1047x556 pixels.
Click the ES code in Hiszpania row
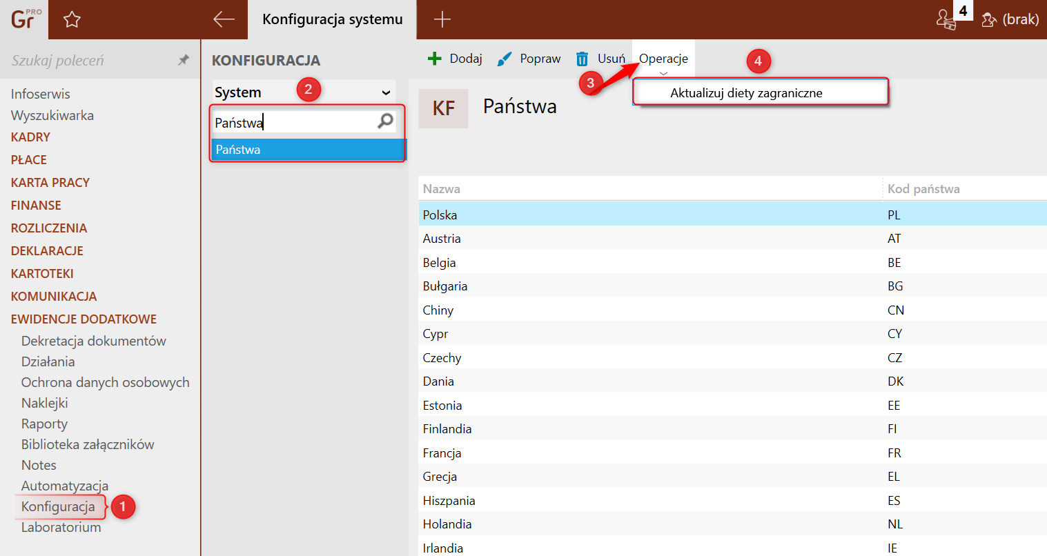point(894,500)
